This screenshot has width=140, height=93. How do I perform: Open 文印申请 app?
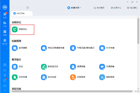point(19,77)
